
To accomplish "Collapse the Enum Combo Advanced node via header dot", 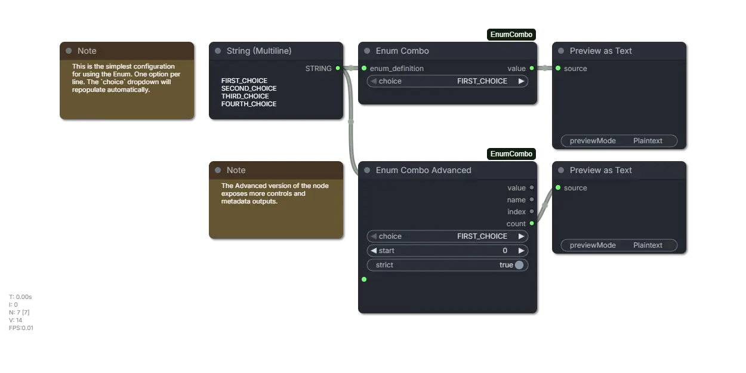I will (x=367, y=170).
